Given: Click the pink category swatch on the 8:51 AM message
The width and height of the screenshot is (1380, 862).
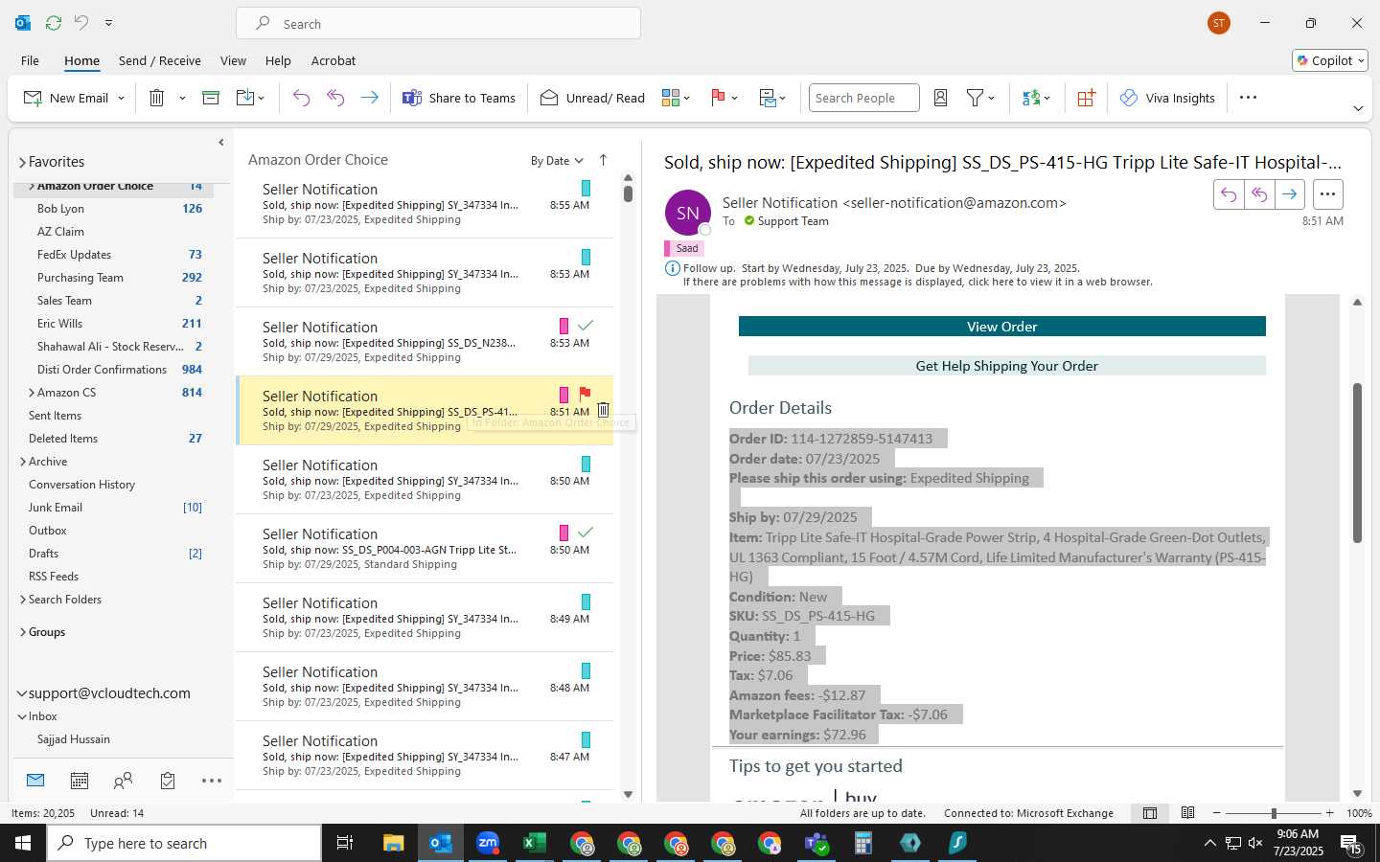Looking at the screenshot, I should (563, 395).
